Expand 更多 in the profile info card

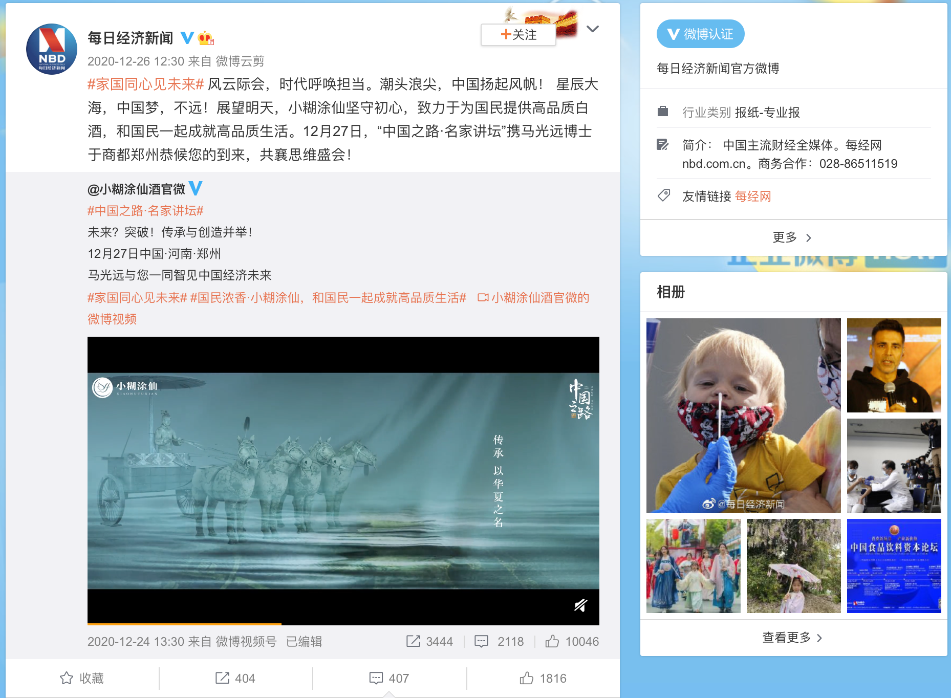792,237
